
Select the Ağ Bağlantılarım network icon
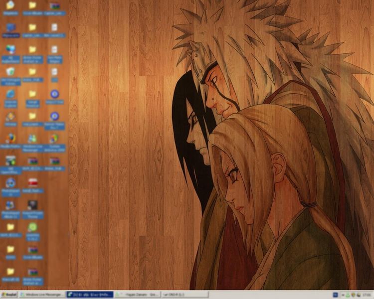coord(10,50)
